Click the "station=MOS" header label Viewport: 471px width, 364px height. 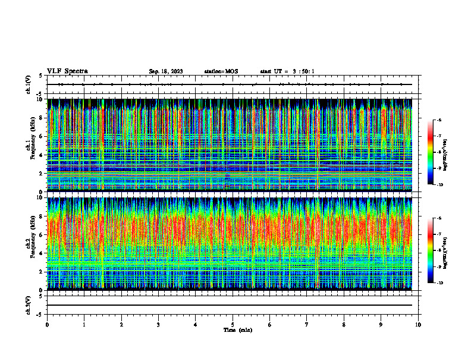[221, 71]
